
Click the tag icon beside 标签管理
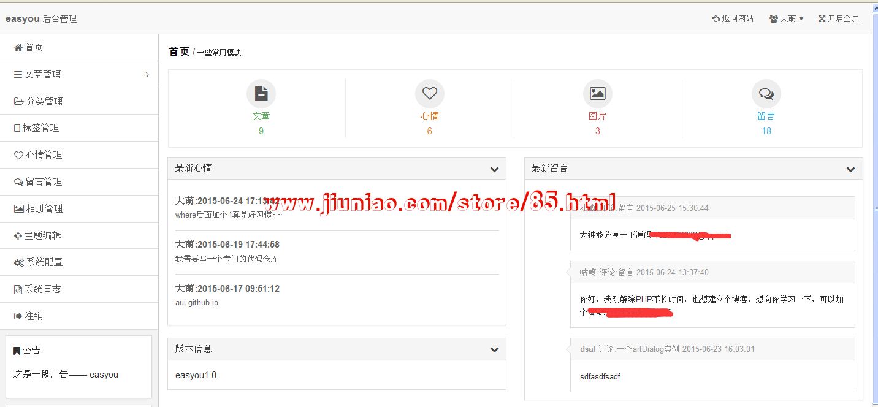click(x=17, y=128)
